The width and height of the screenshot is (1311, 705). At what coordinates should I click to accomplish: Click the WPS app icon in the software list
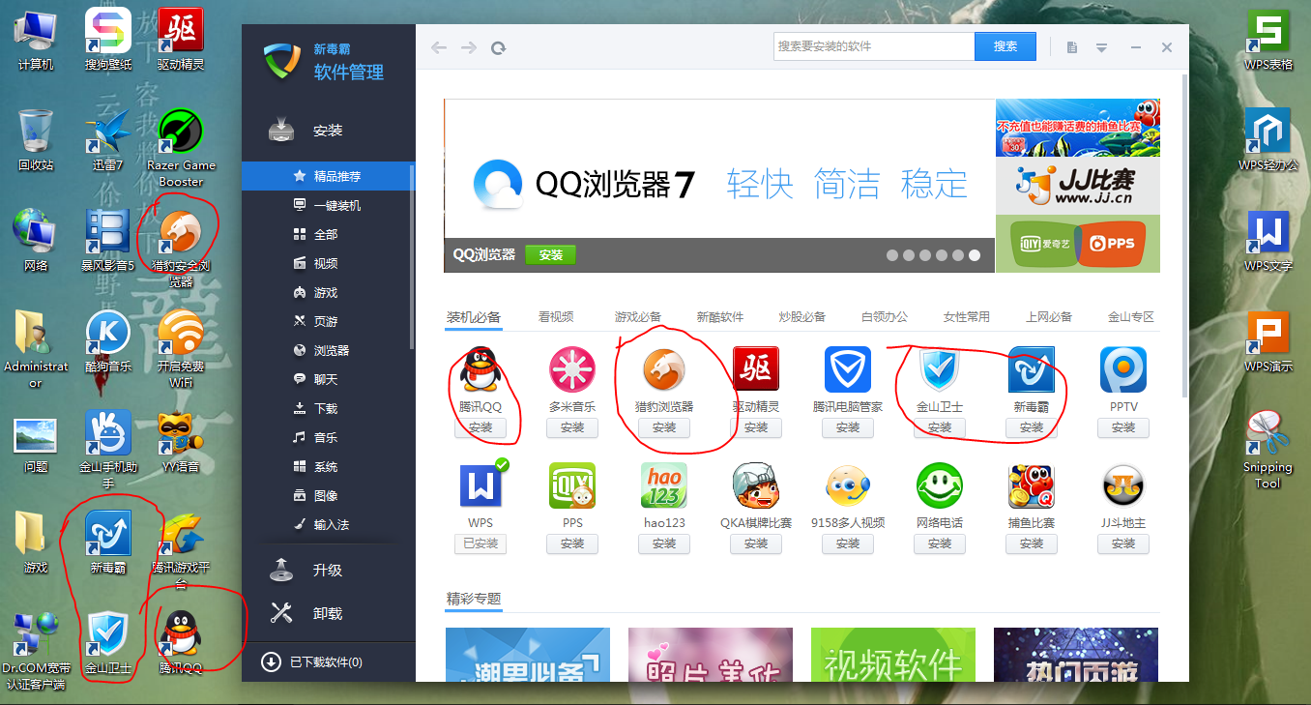pos(481,486)
